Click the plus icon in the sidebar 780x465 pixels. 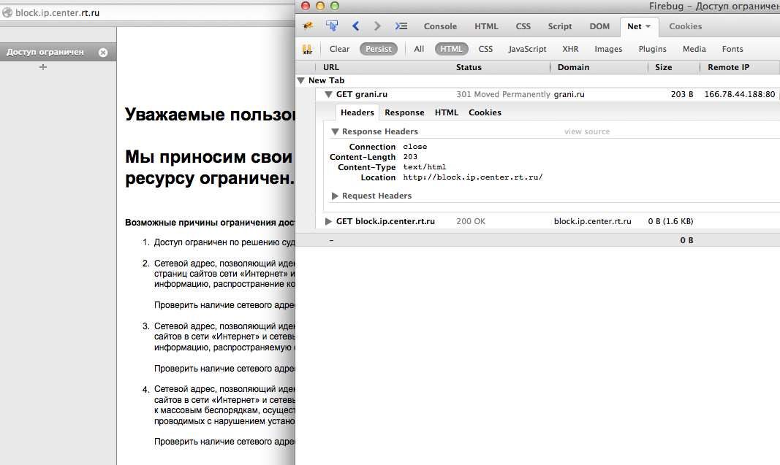(42, 66)
